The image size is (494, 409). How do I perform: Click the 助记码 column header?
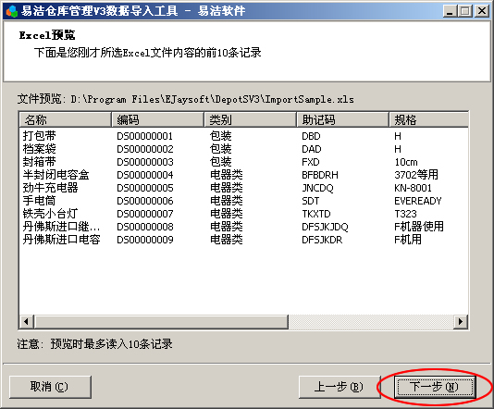coord(343,120)
